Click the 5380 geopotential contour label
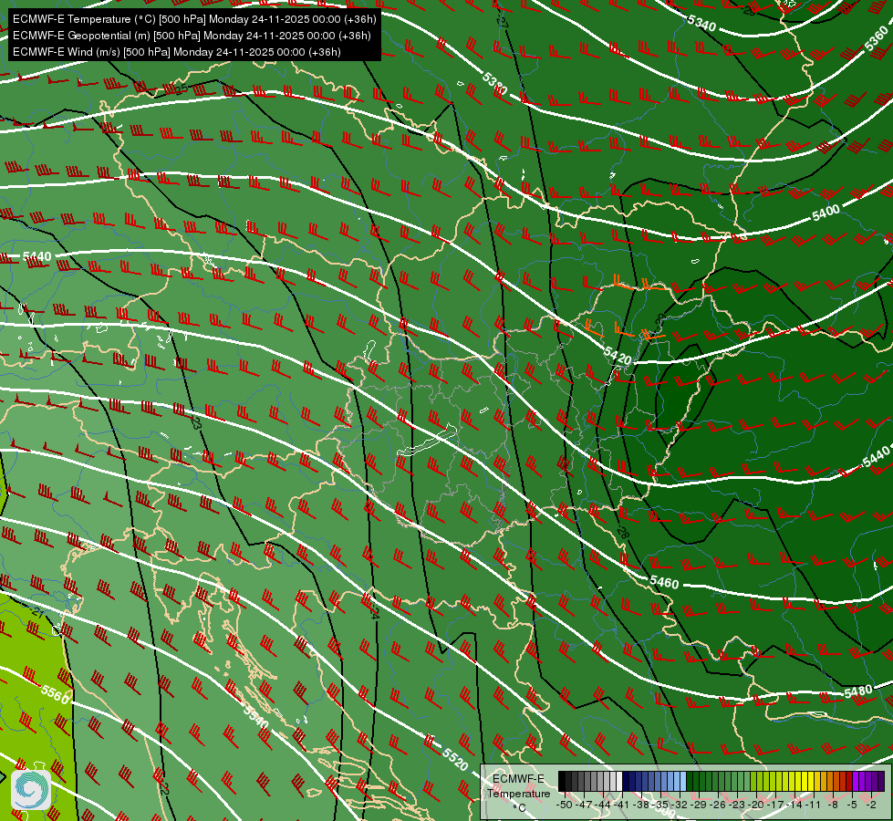Image resolution: width=893 pixels, height=821 pixels. pos(495,84)
